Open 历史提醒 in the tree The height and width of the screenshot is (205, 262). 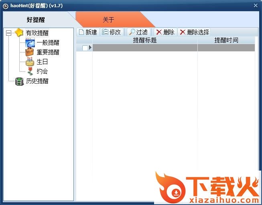click(x=37, y=81)
